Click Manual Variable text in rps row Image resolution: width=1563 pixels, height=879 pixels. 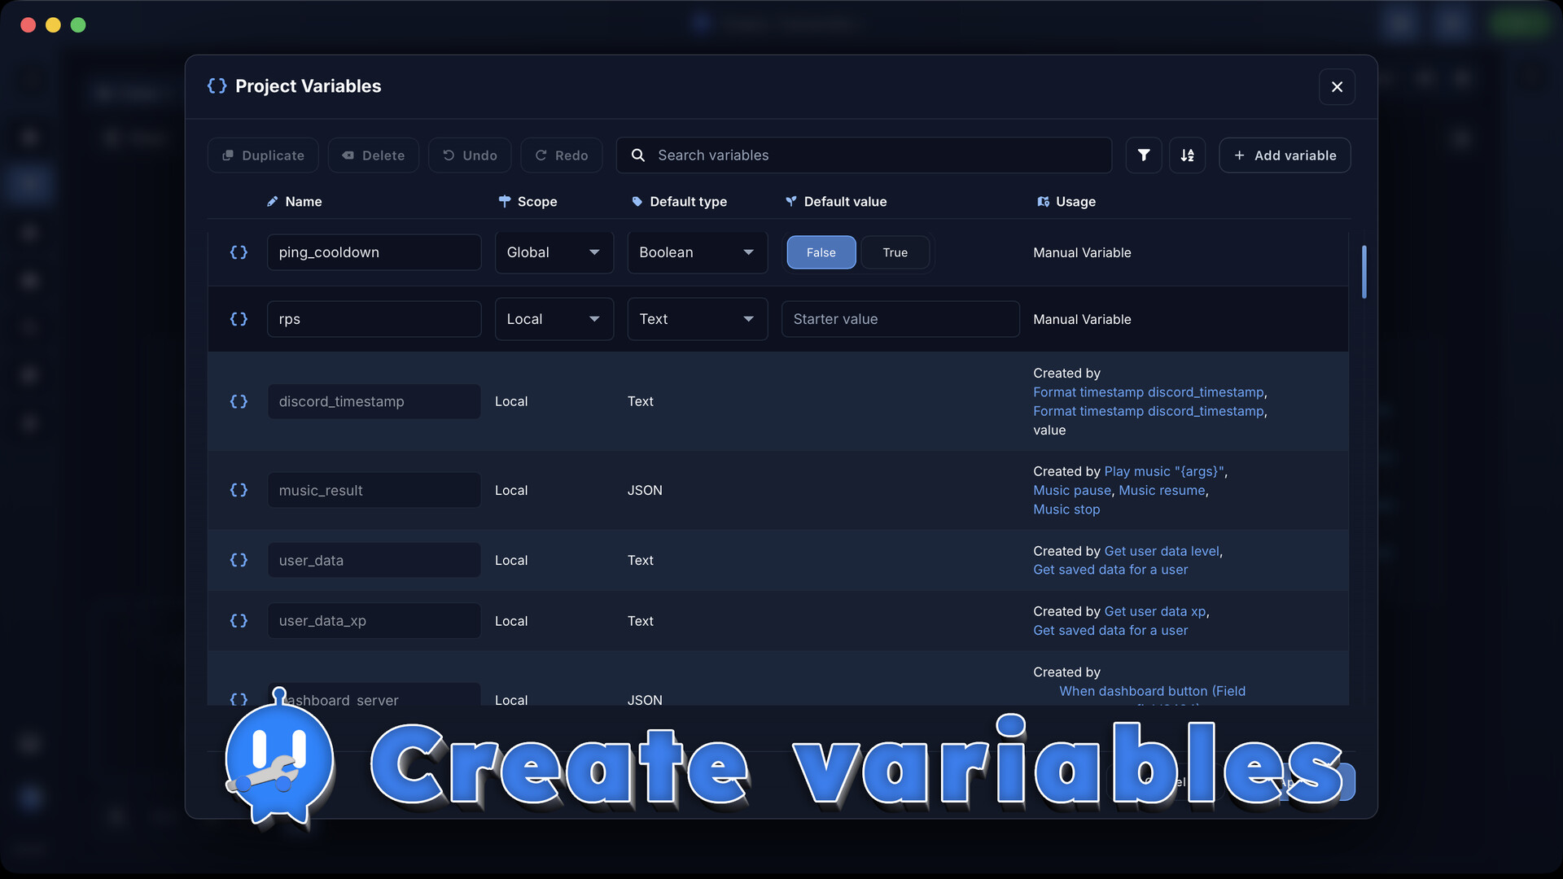(x=1082, y=319)
